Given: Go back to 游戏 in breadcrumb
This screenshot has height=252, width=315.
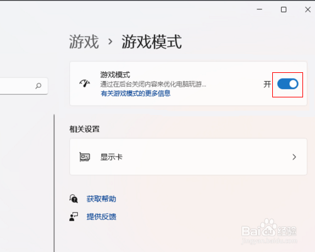Looking at the screenshot, I should coord(84,42).
